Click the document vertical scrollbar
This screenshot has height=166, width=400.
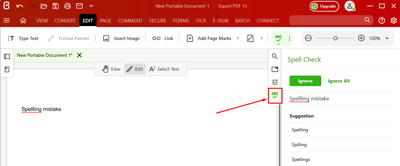[279, 135]
